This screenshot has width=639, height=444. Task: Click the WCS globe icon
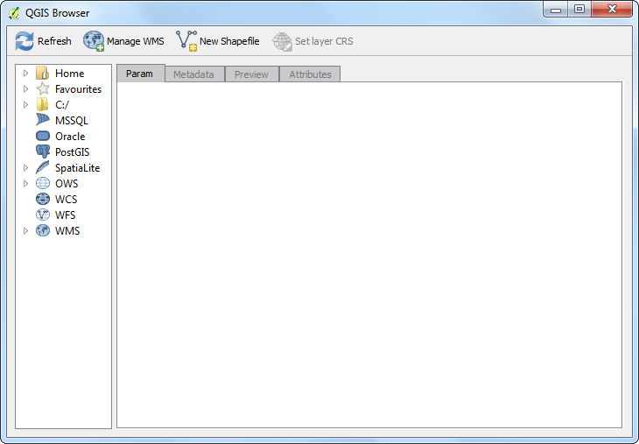pyautogui.click(x=42, y=199)
